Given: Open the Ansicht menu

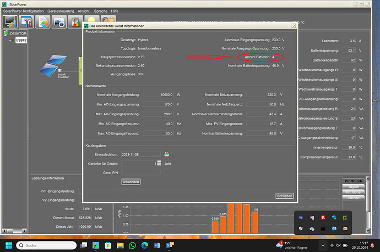Looking at the screenshot, I should point(84,11).
